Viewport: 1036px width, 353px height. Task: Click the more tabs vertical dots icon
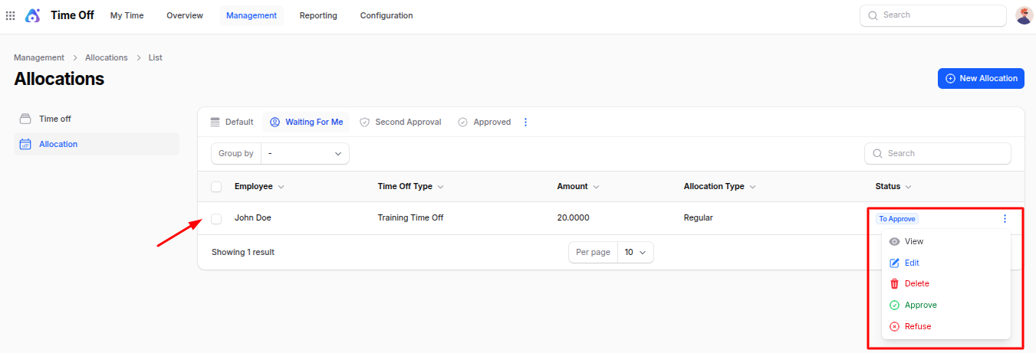(525, 123)
